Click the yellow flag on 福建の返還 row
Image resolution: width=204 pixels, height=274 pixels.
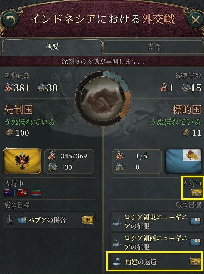(x=195, y=262)
